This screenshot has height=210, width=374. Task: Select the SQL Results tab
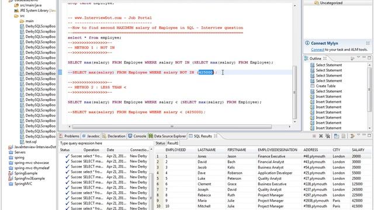[203, 136]
